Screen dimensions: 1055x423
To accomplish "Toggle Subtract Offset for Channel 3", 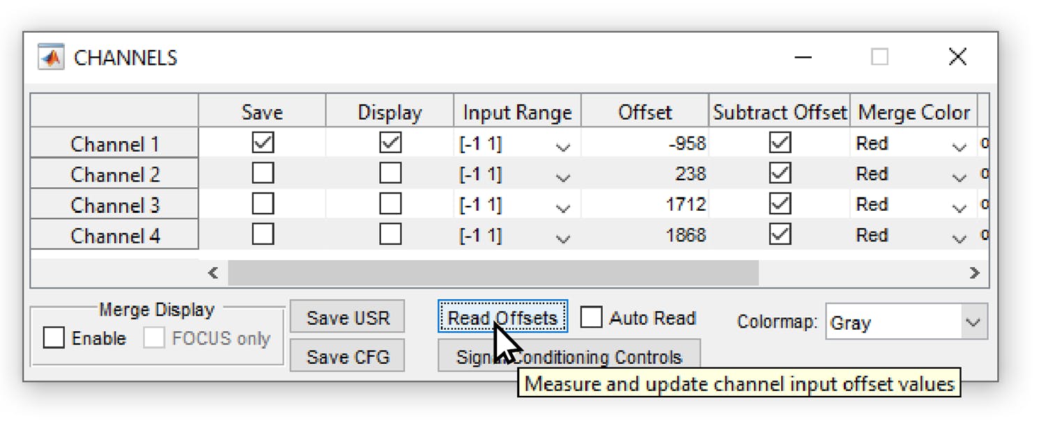I will 780,204.
